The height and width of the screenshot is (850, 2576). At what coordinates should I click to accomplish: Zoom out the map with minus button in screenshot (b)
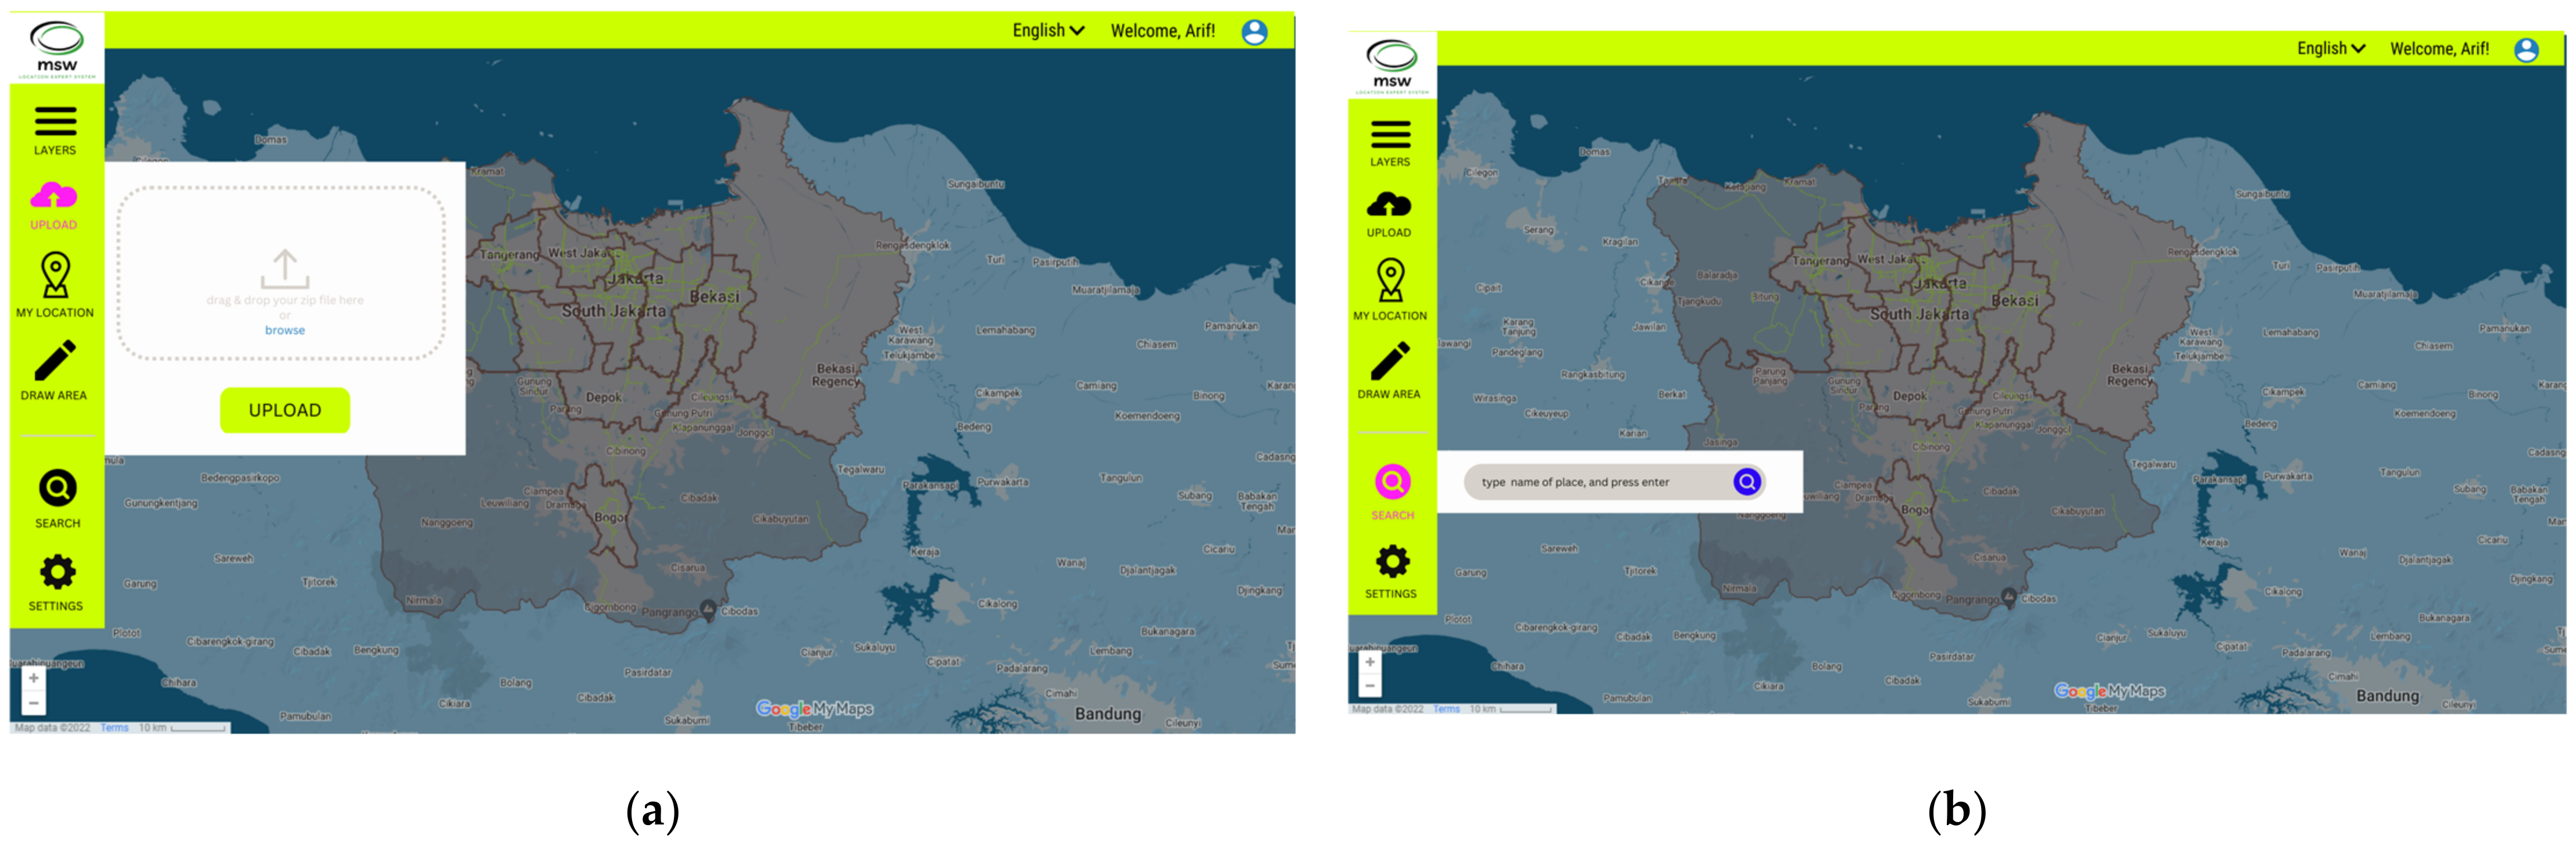(1370, 686)
